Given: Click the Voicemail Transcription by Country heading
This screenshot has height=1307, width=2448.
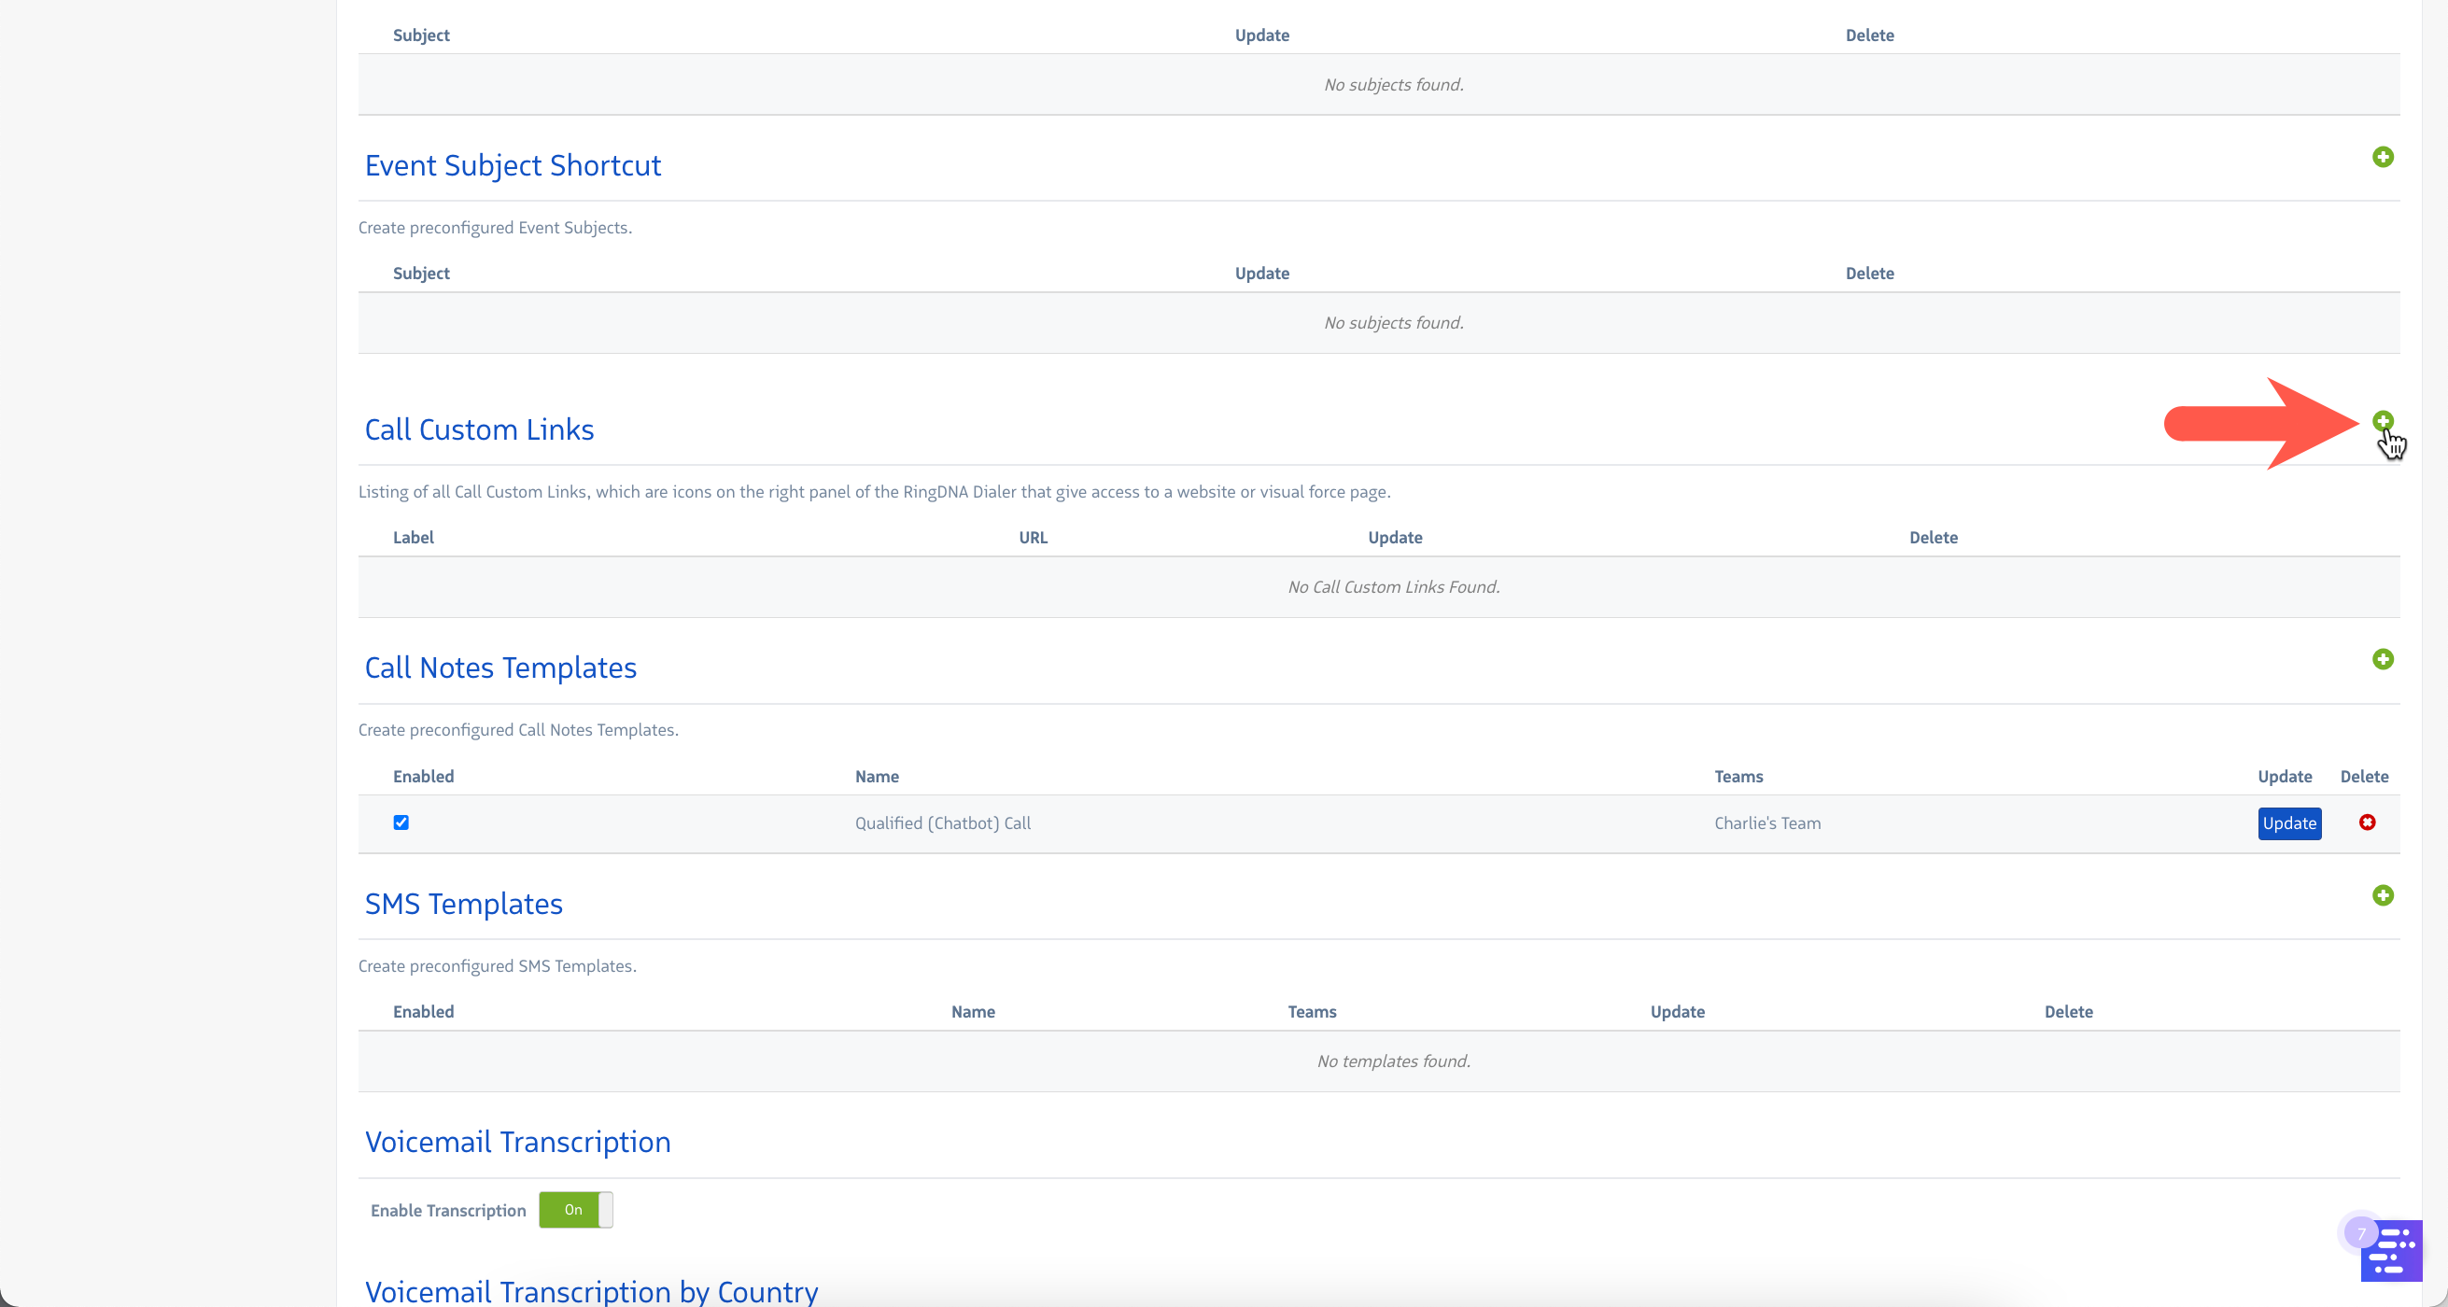Looking at the screenshot, I should click(591, 1291).
